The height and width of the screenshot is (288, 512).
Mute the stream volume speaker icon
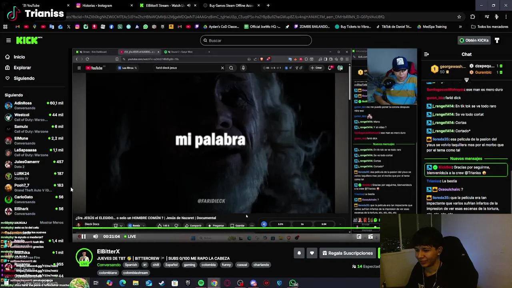(x=95, y=236)
